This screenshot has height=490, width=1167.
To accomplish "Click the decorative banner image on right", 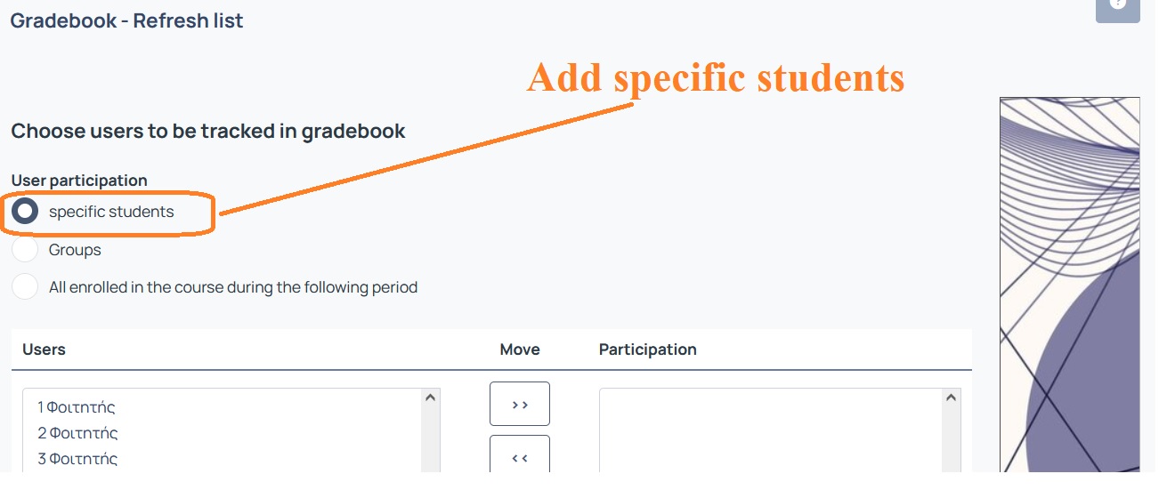I will click(x=1070, y=285).
